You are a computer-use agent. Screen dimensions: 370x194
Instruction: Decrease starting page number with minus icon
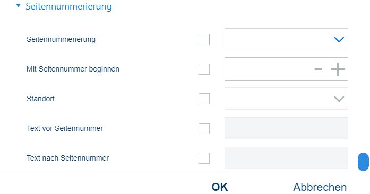point(319,69)
